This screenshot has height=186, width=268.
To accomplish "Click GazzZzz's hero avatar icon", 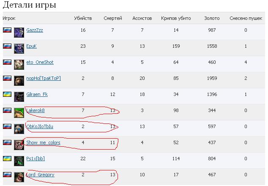I will (19, 33).
